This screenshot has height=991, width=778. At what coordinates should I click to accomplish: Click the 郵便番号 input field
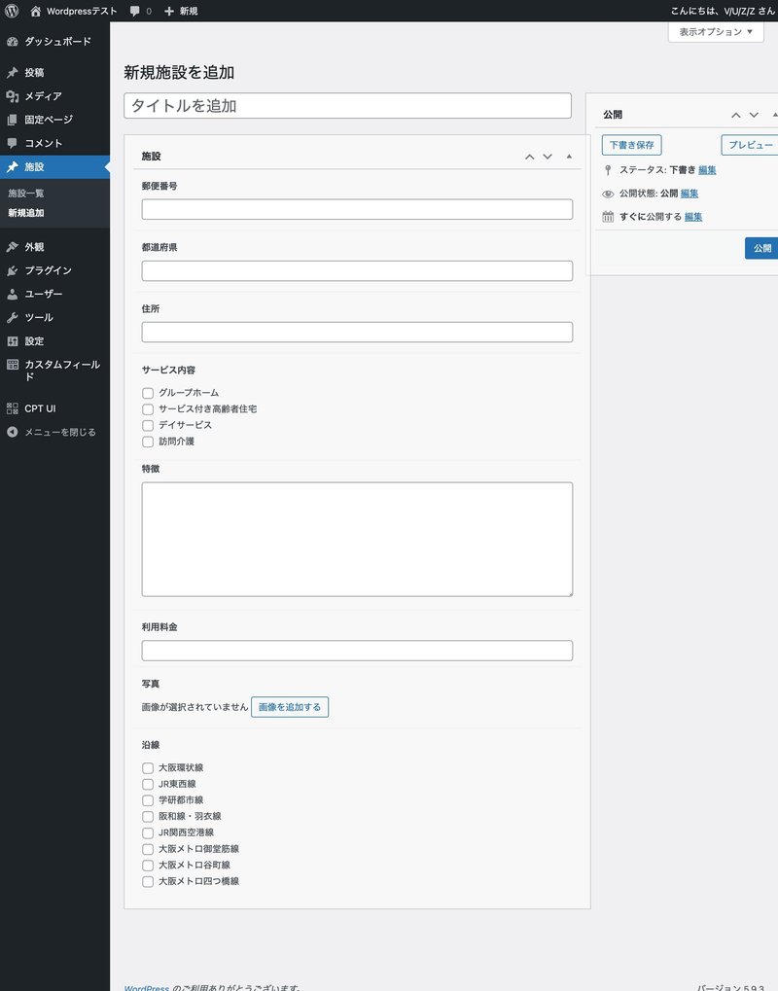pos(357,209)
